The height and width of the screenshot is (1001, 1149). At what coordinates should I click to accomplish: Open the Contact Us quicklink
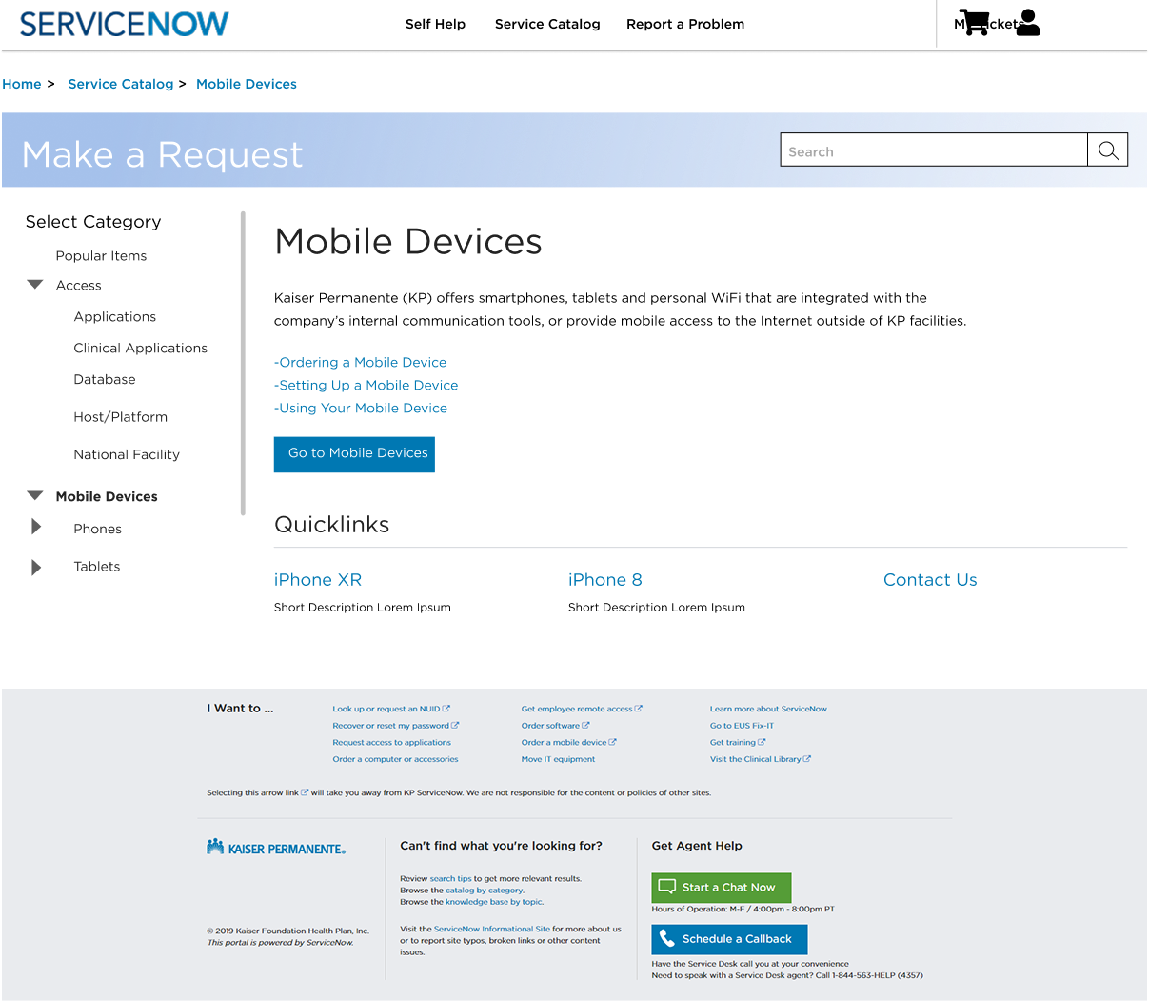pos(930,580)
